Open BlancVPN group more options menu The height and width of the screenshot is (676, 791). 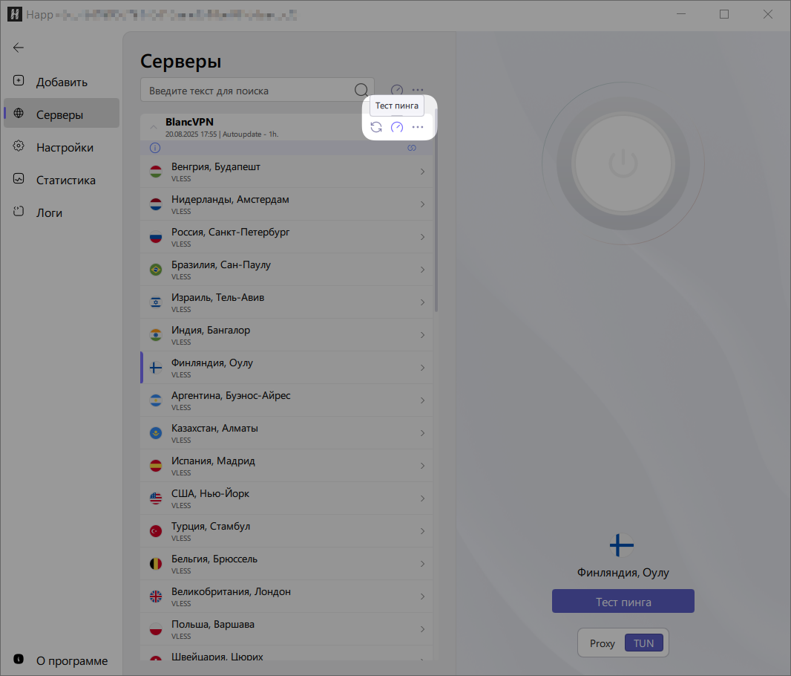(418, 127)
